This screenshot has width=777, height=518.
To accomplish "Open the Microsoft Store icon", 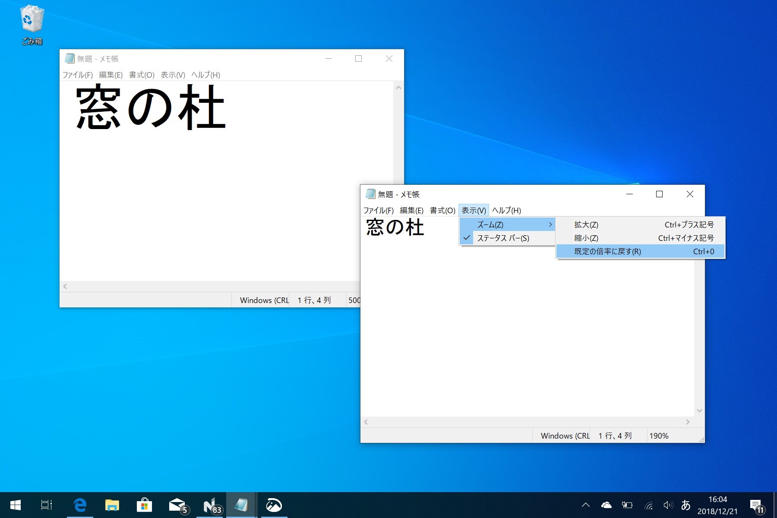I will tap(145, 505).
